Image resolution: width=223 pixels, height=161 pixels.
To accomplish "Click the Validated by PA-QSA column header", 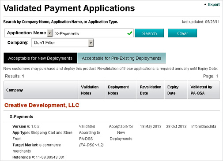I will pyautogui.click(x=204, y=90).
